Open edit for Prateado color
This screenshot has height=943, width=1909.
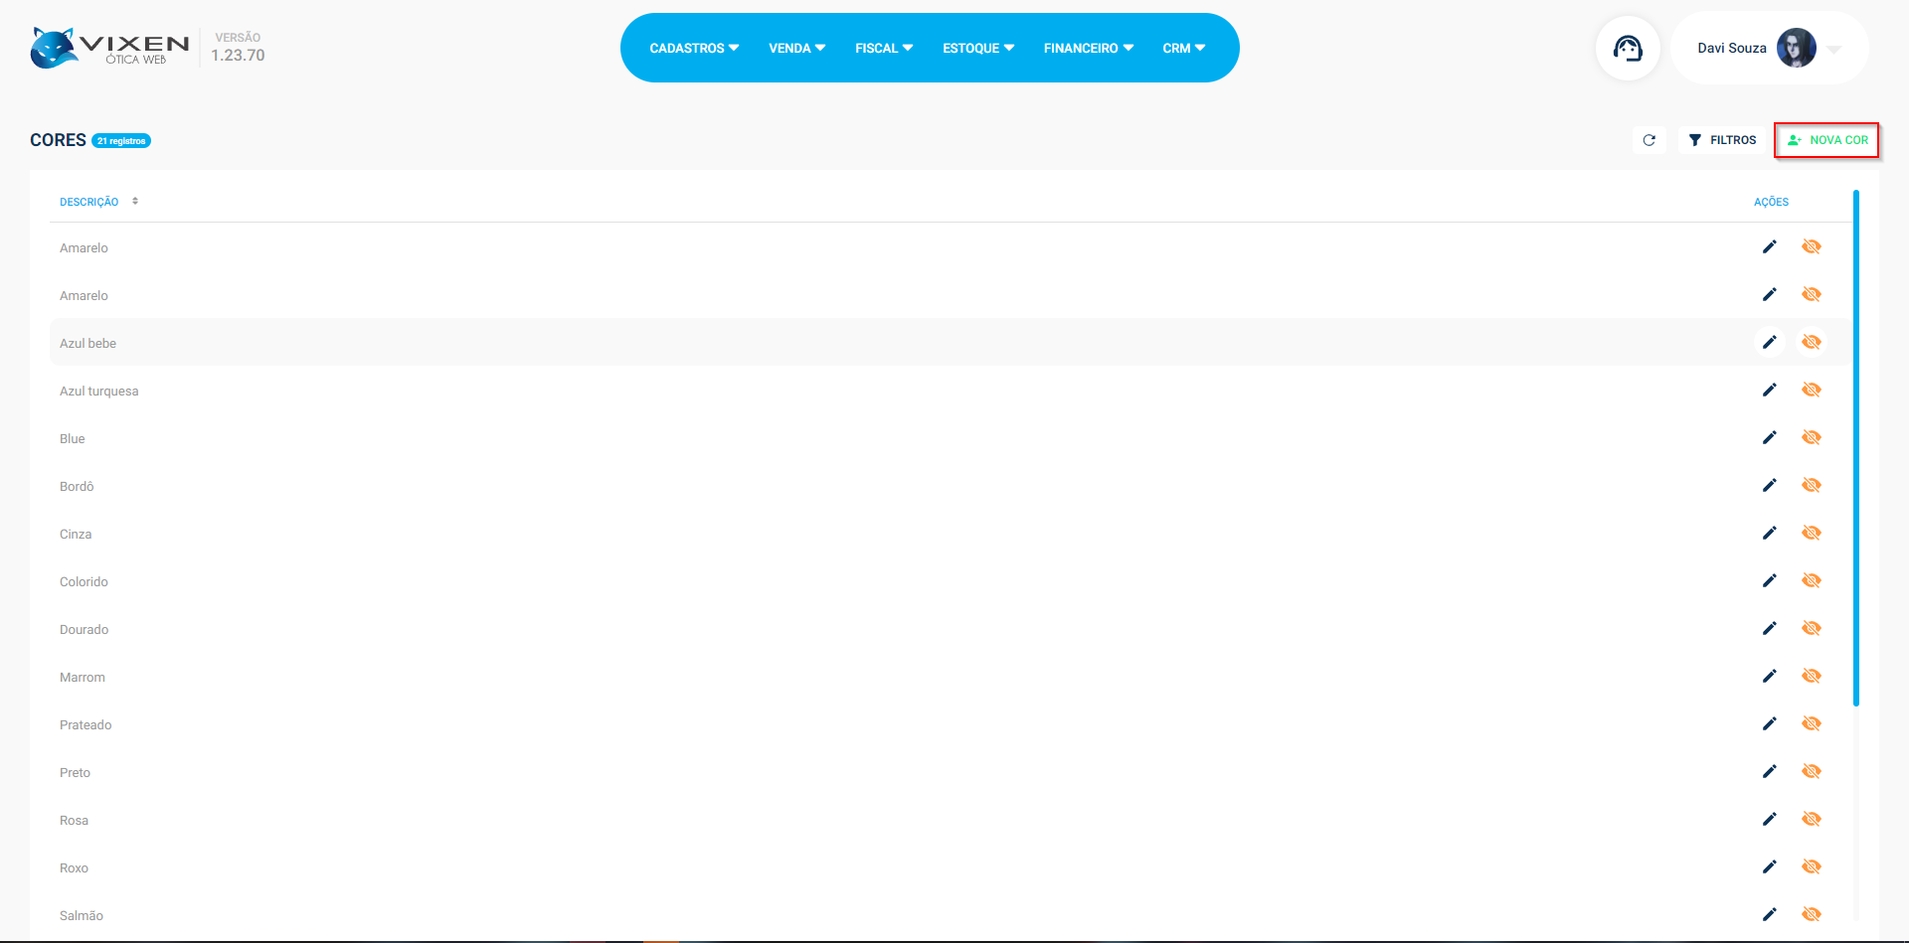click(1769, 723)
